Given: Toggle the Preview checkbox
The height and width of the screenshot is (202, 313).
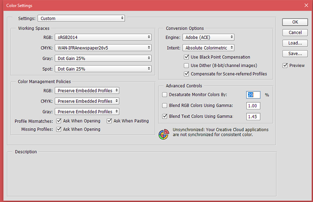Looking at the screenshot, I should pos(285,66).
